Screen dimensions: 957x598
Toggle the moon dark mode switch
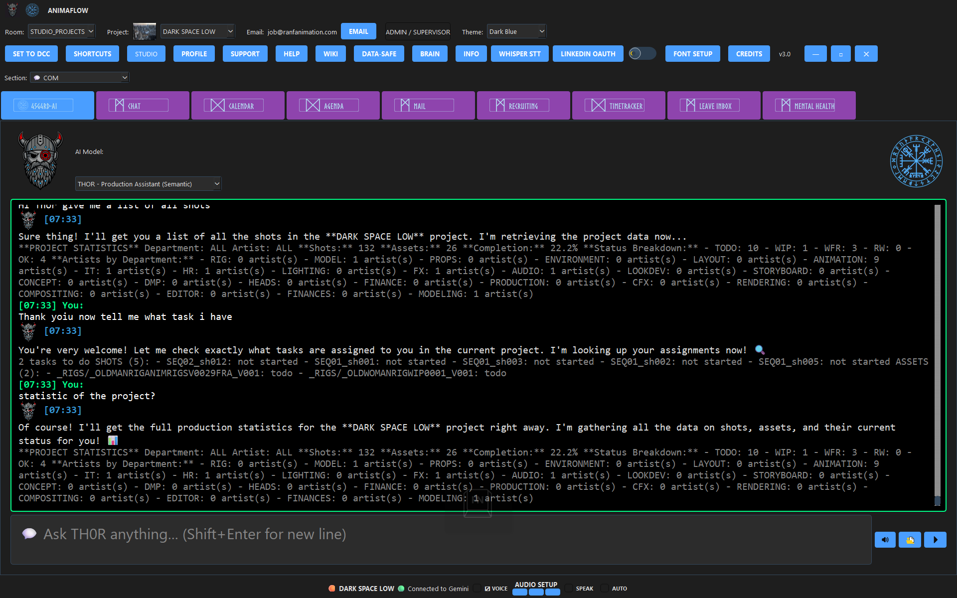tap(642, 53)
